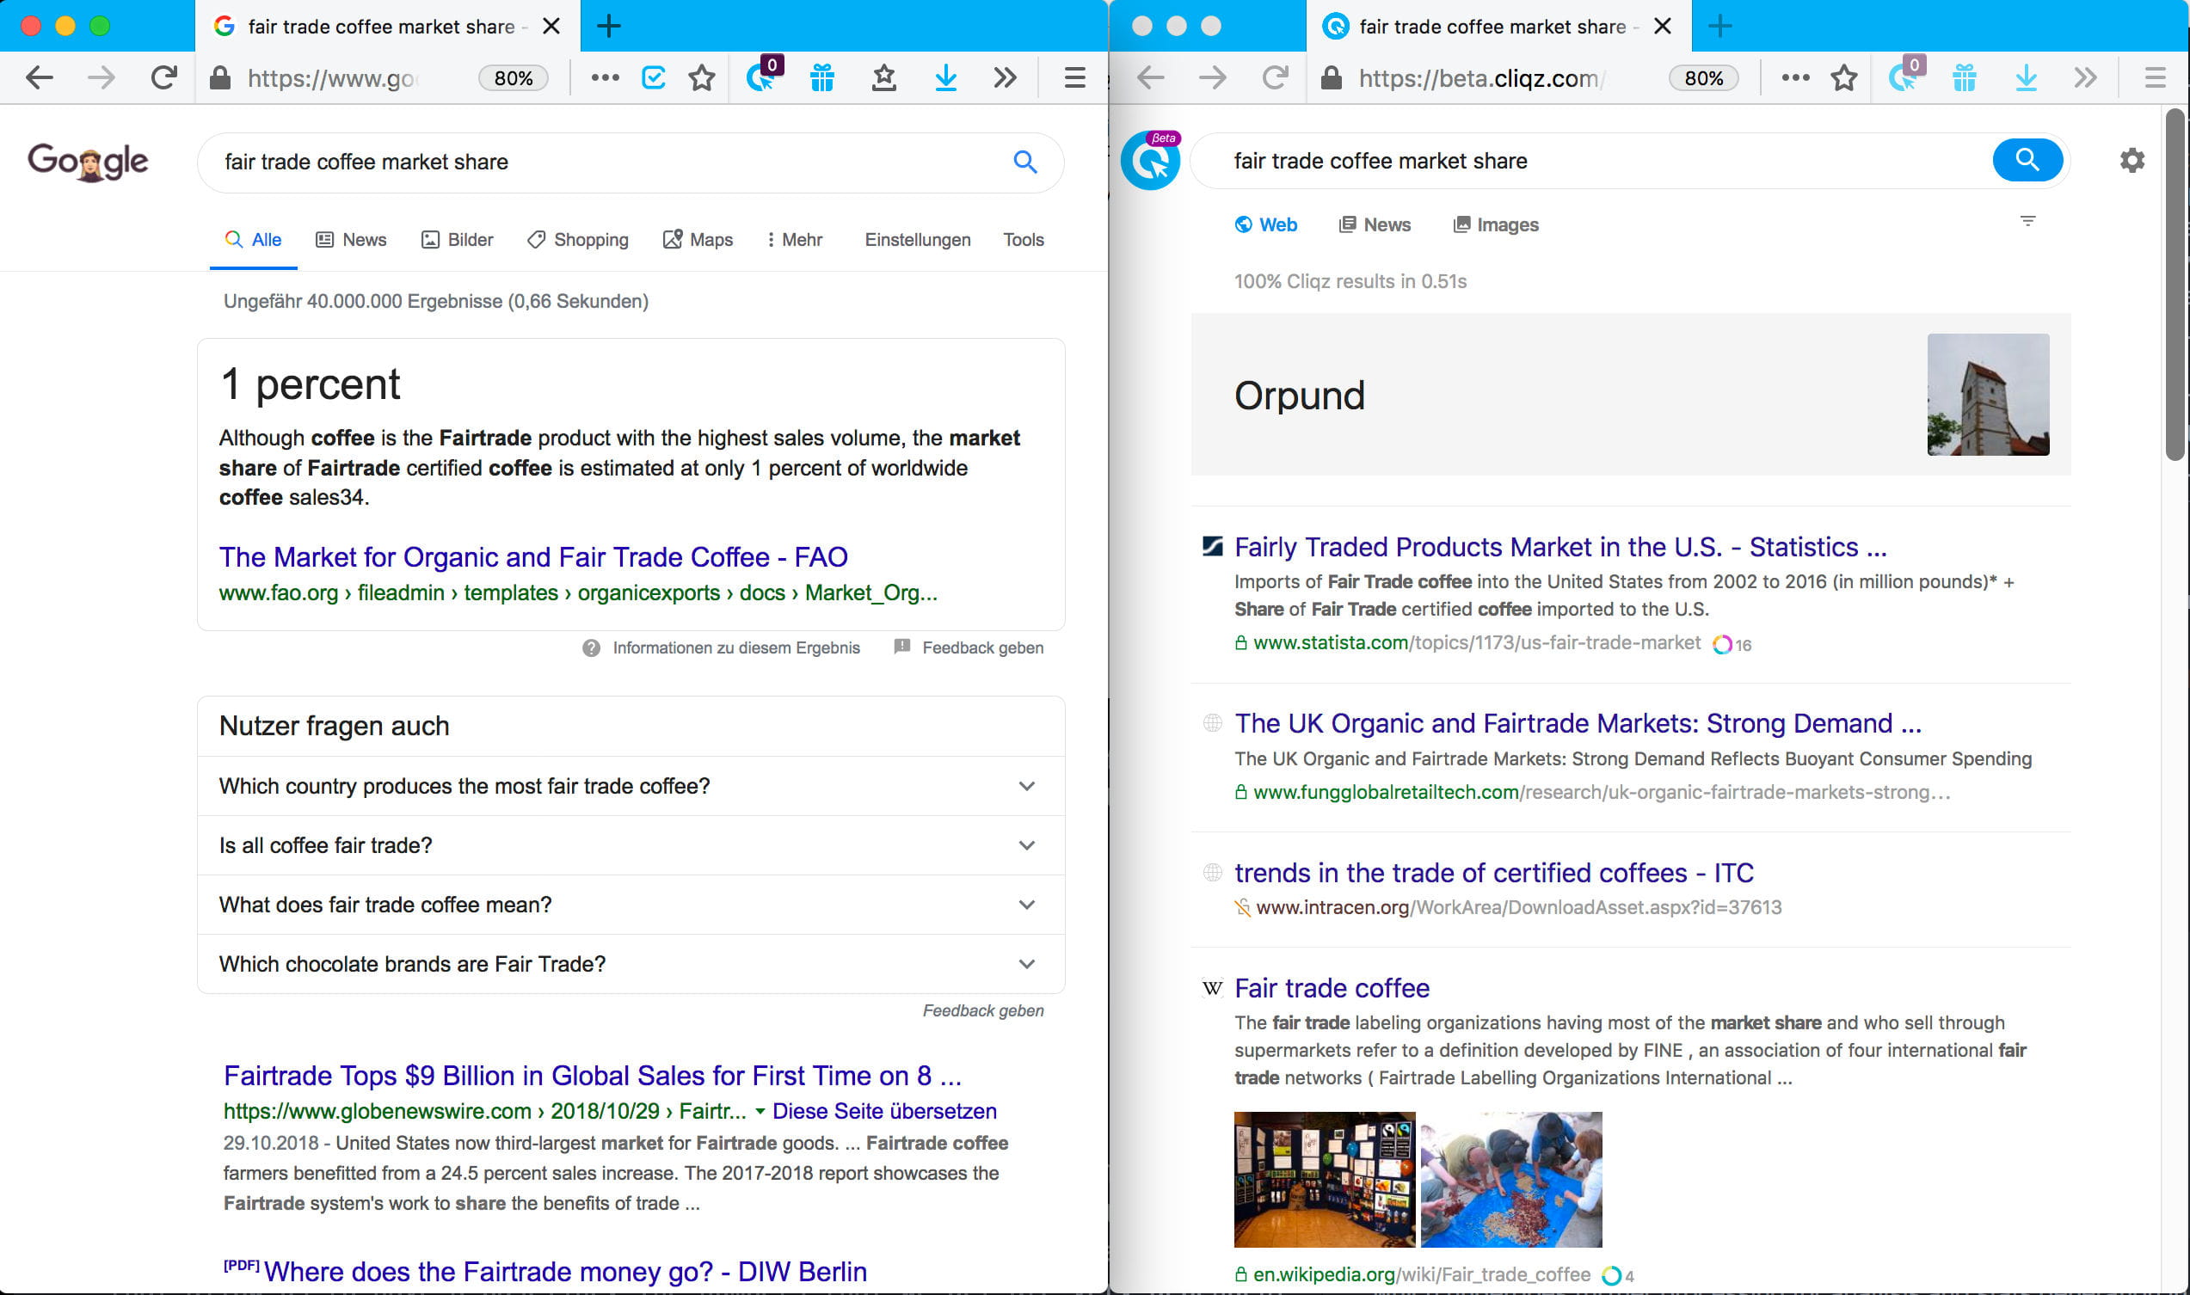
Task: Open 'Where does the Fairtrade money go?' PDF
Action: tap(566, 1272)
